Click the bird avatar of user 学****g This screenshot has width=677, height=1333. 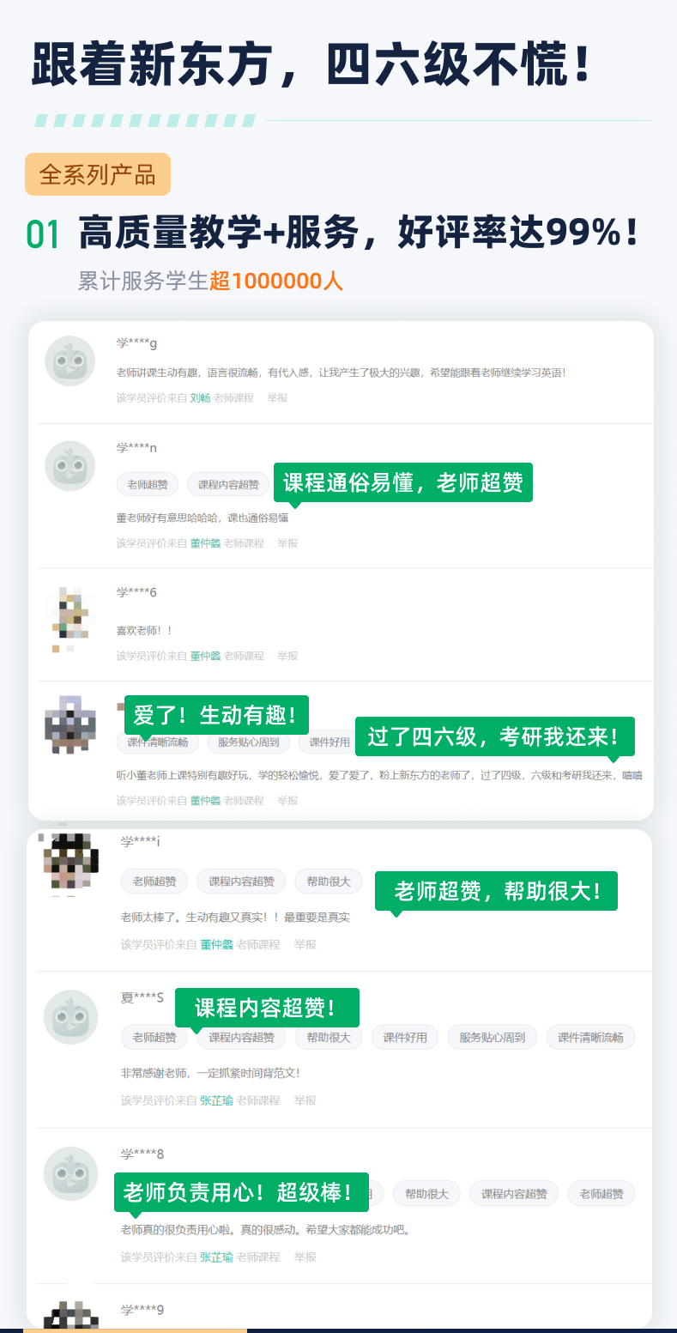[x=70, y=361]
